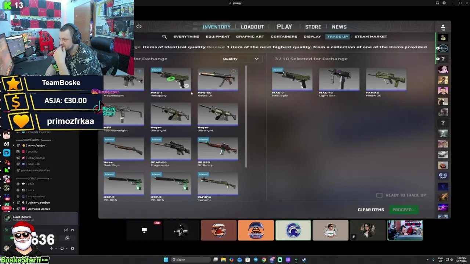Add XM1014 Irezumi to the exchange
Image resolution: width=470 pixels, height=264 pixels.
(x=218, y=187)
